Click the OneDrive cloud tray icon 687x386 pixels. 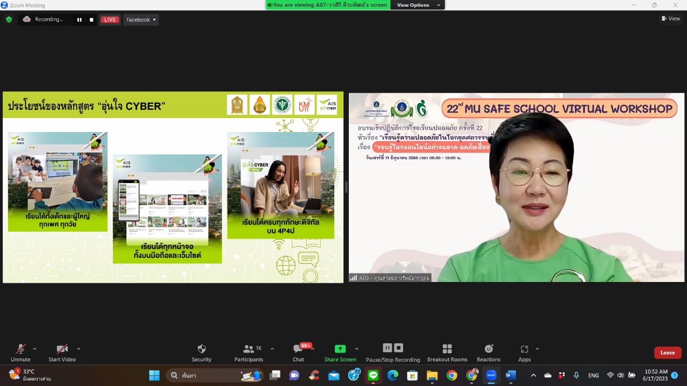[547, 375]
